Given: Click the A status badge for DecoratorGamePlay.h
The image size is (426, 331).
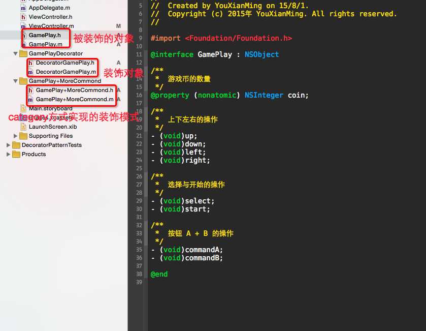Looking at the screenshot, I should pos(118,63).
